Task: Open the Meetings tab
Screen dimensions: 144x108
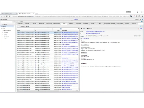Action: pos(71,24)
